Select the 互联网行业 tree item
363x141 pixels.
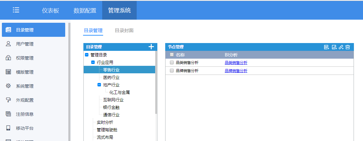(x=113, y=100)
